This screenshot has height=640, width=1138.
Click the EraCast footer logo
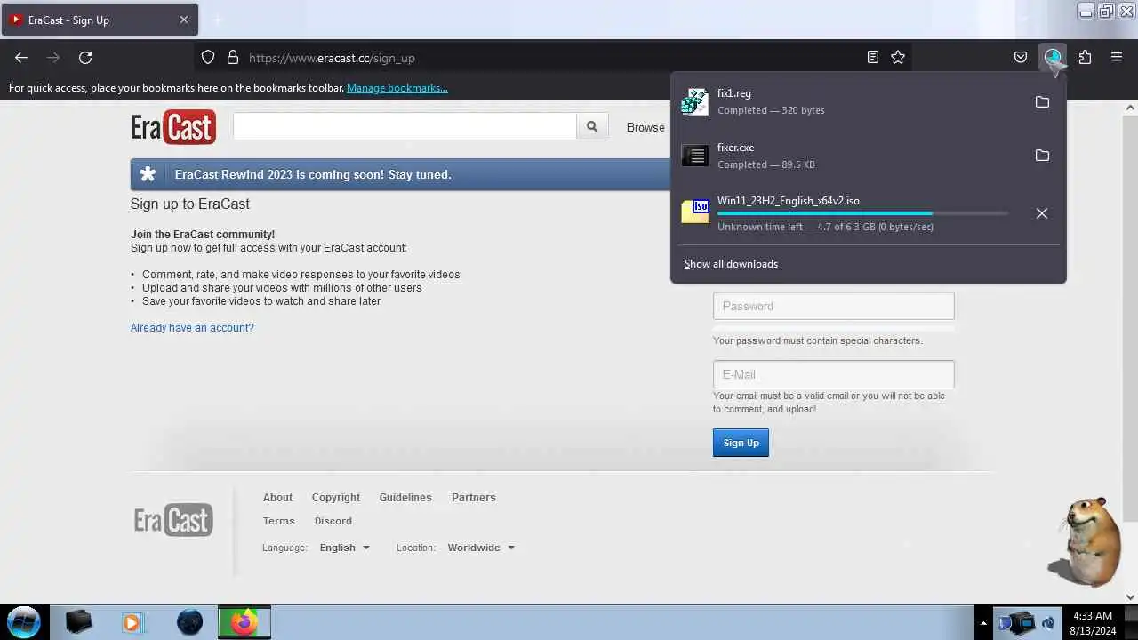[x=173, y=520]
